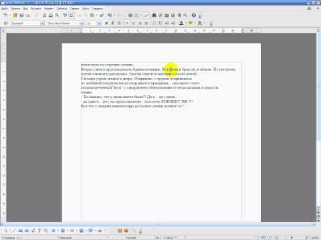Expand the Font Name dropdown
The image size is (321, 240).
point(82,23)
